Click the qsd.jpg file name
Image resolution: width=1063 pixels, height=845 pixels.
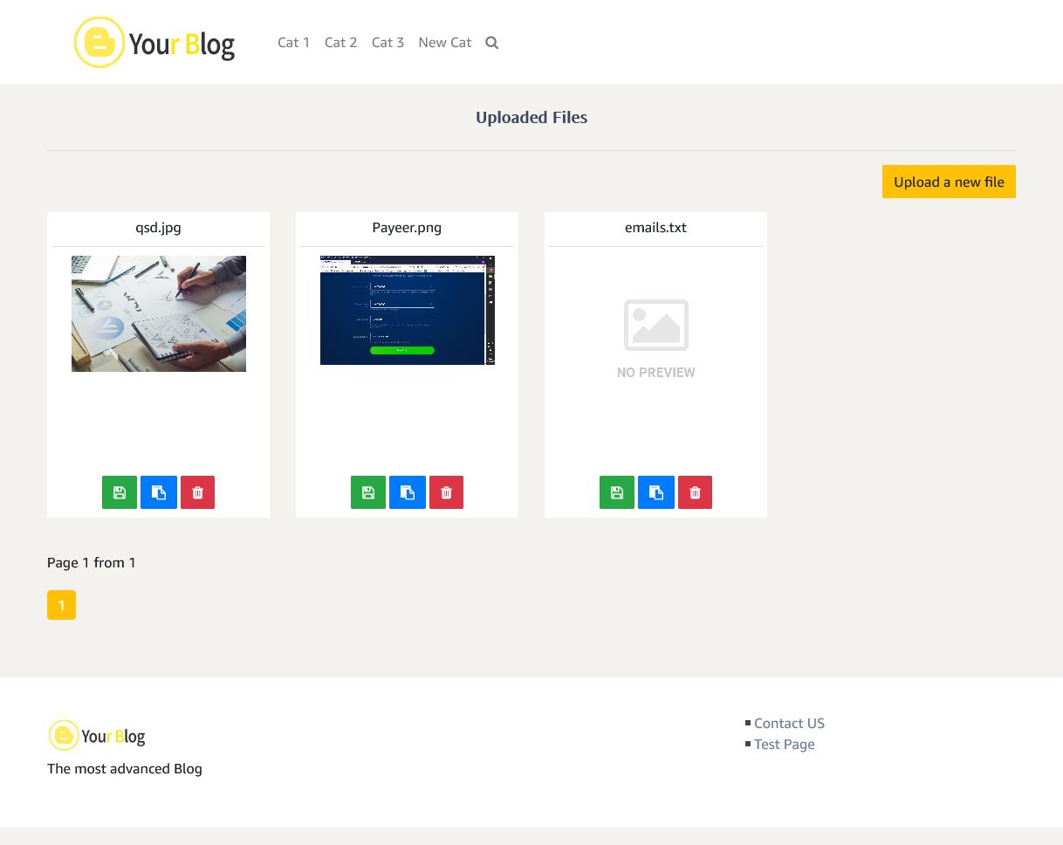pyautogui.click(x=159, y=227)
